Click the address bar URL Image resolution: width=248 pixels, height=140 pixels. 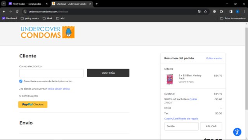tap(49, 12)
